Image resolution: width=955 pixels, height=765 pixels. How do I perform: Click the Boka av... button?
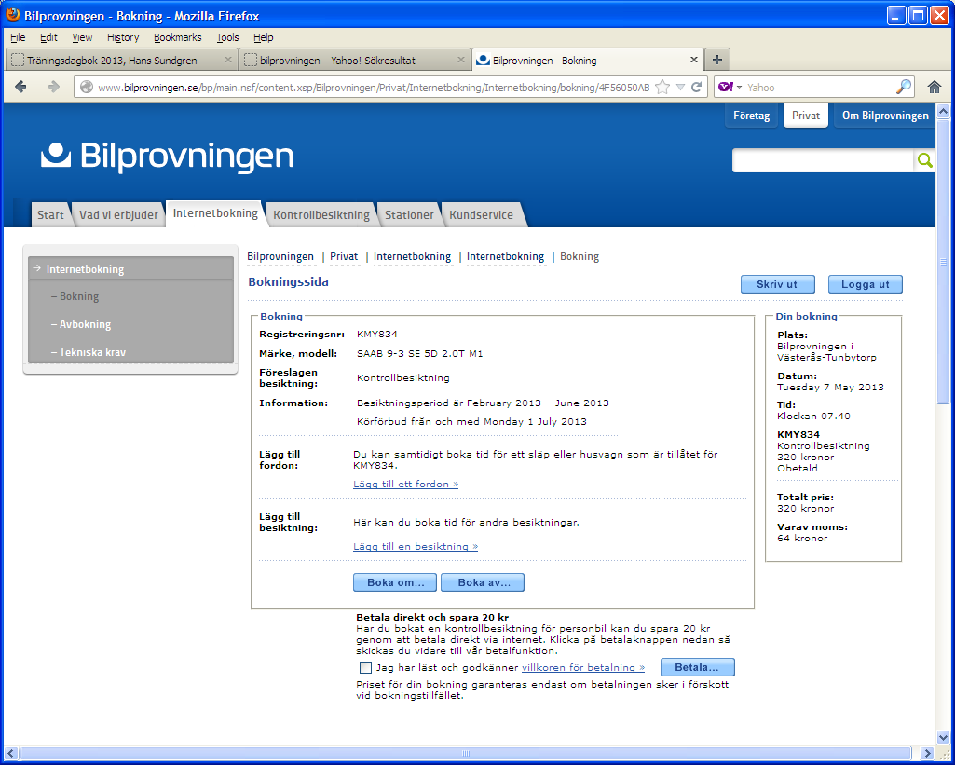coord(483,582)
